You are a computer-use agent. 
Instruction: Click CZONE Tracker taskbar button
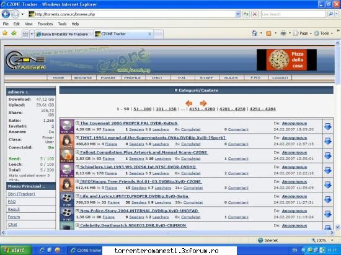click(86, 250)
